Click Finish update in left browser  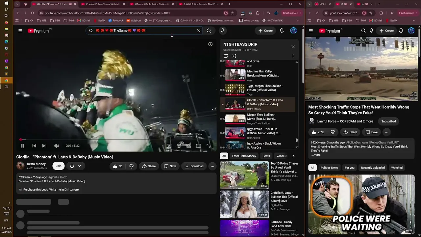pos(291,13)
